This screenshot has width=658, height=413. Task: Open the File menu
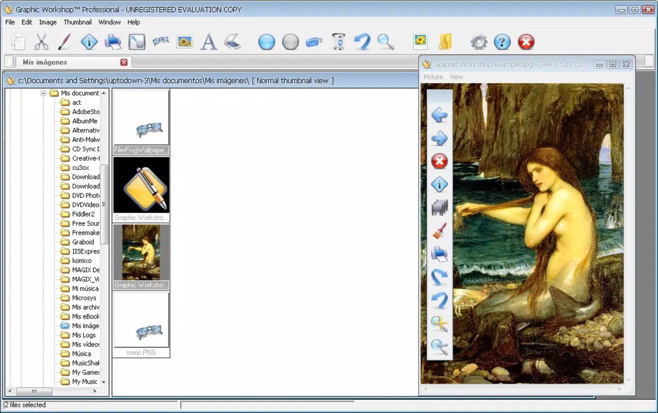10,22
